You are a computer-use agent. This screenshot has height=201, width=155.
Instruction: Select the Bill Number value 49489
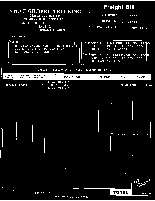click(x=132, y=16)
